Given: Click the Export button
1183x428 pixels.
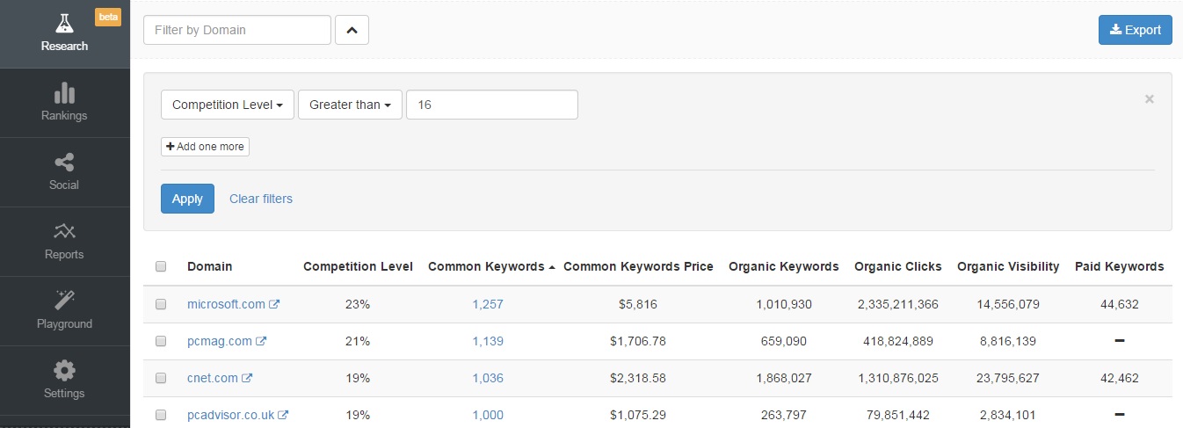Looking at the screenshot, I should click(1135, 30).
